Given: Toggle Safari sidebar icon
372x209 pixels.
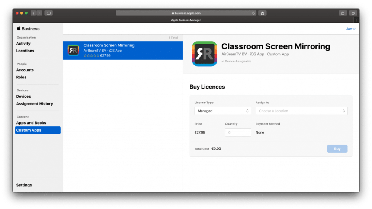Looking at the screenshot, I should [x=49, y=13].
